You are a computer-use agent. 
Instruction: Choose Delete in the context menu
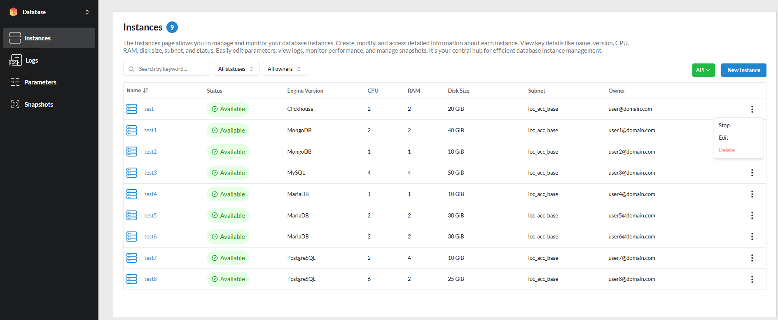[x=727, y=150]
